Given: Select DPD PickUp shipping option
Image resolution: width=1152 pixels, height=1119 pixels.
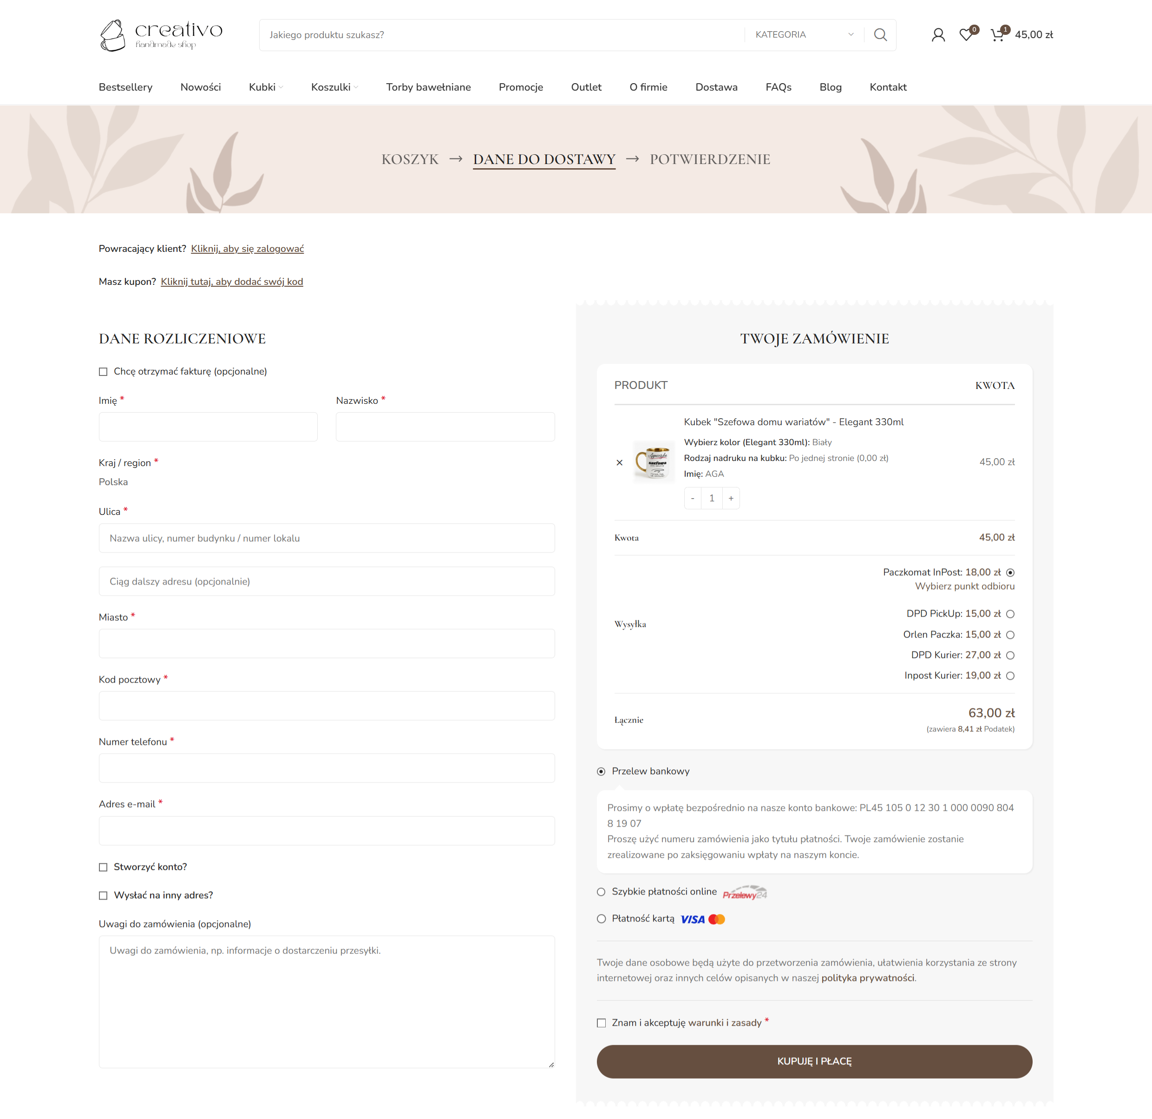Looking at the screenshot, I should pyautogui.click(x=1010, y=614).
